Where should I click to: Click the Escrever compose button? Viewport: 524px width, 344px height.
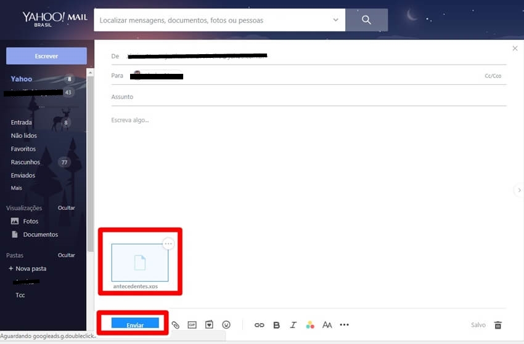click(x=46, y=56)
